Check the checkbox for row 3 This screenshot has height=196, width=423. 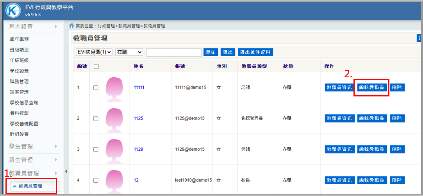click(96, 150)
